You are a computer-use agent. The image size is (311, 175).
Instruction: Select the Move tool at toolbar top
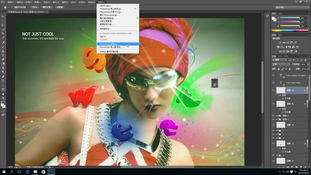[3, 16]
